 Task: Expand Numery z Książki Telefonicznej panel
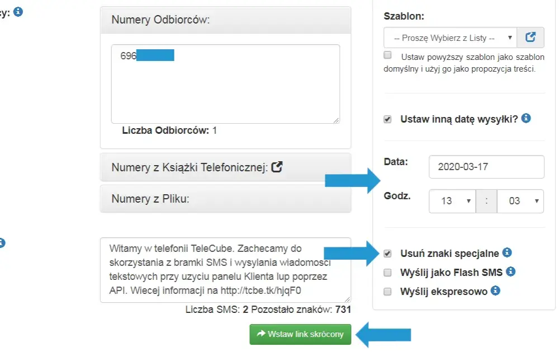coord(226,167)
